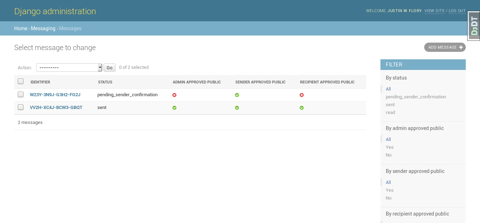Click the plus icon on Add Message
This screenshot has height=223, width=480.
click(461, 47)
